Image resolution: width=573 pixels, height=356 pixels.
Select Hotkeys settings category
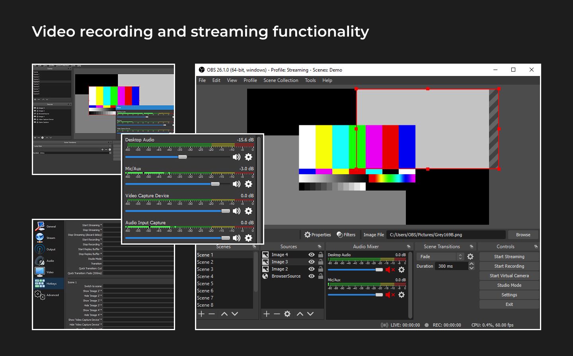tap(49, 284)
